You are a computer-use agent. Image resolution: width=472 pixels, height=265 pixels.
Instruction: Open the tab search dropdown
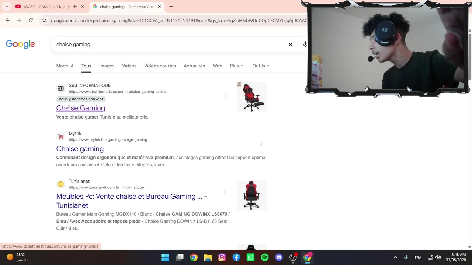coord(6,7)
